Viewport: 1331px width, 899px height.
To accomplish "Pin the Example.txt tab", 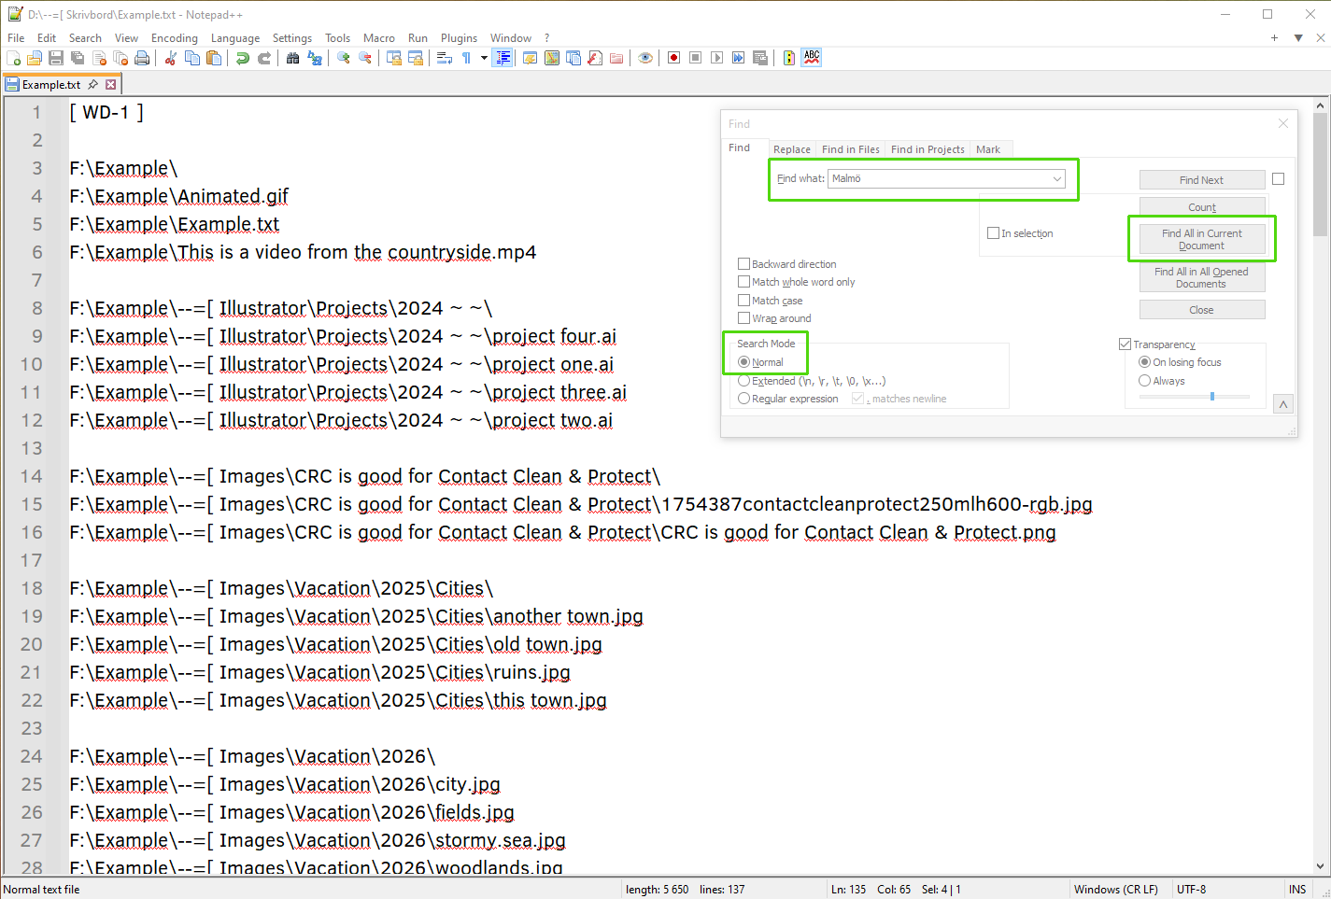I will click(x=93, y=84).
